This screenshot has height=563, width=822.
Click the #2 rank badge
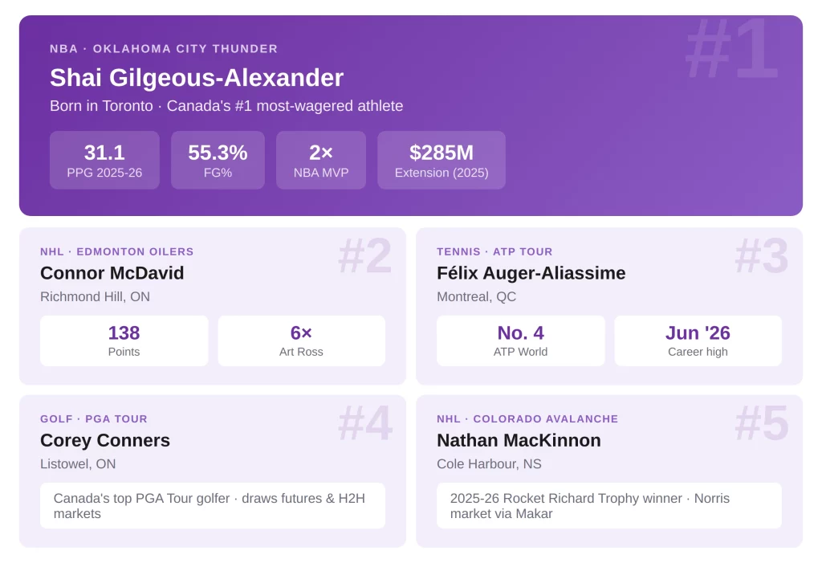coord(365,256)
